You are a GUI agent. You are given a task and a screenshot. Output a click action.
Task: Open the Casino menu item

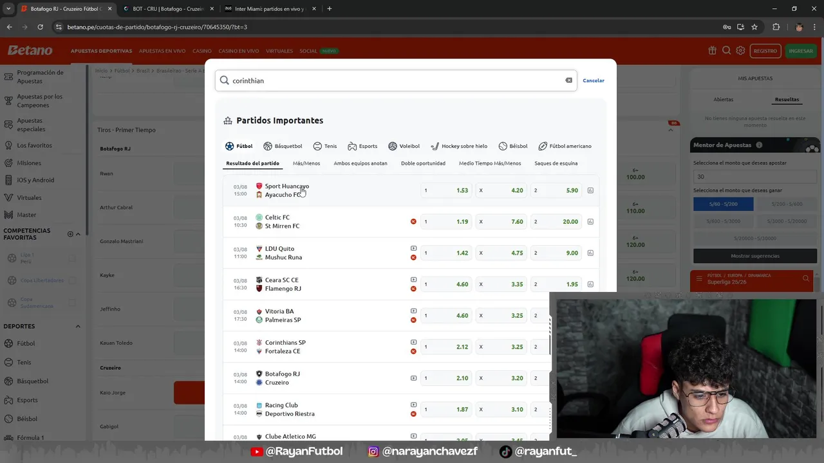[x=202, y=51]
